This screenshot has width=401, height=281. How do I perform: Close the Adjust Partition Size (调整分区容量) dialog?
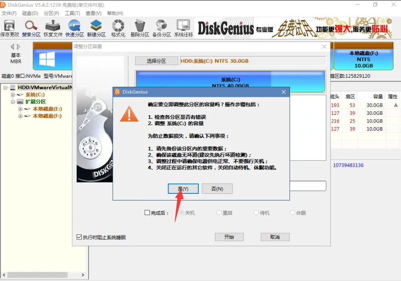pos(324,46)
